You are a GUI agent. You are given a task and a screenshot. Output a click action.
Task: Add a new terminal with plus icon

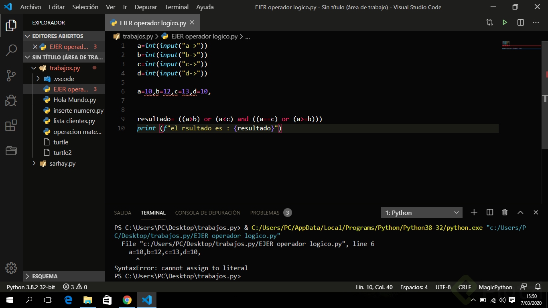pyautogui.click(x=474, y=213)
